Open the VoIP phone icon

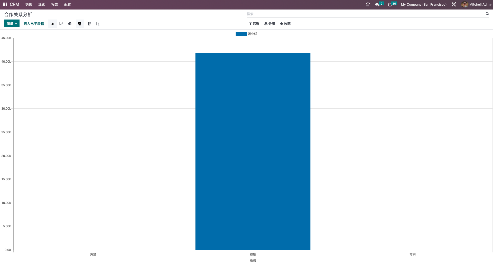pyautogui.click(x=368, y=4)
